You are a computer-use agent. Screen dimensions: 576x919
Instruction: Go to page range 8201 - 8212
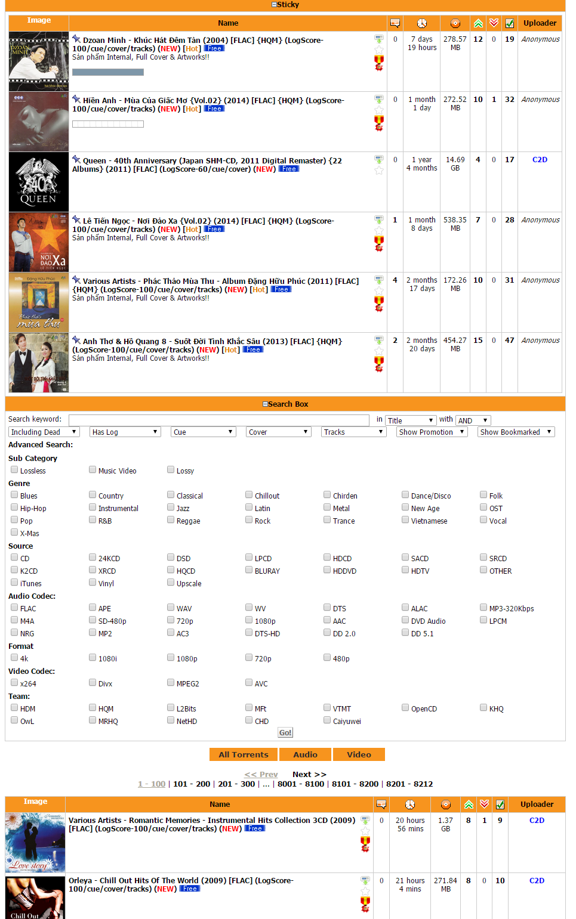point(409,784)
